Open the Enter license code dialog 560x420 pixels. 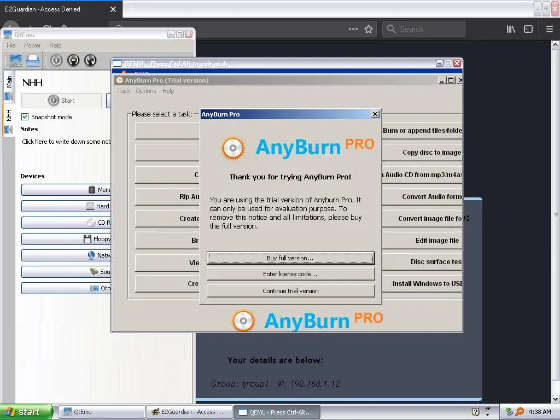pos(290,274)
